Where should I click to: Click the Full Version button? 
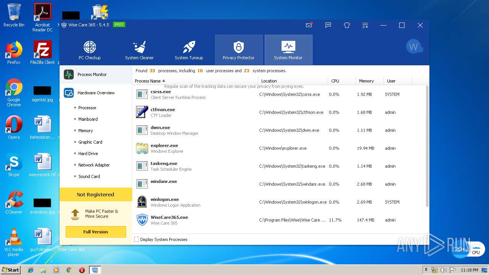point(96,232)
